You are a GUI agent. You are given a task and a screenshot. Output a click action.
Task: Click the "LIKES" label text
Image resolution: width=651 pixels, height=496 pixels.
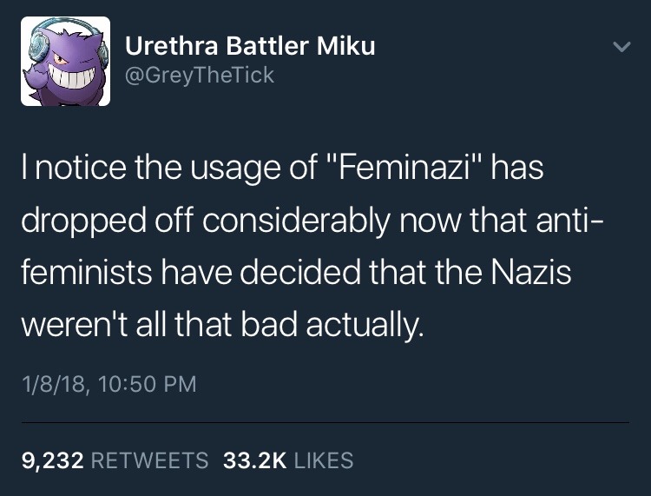pos(322,460)
